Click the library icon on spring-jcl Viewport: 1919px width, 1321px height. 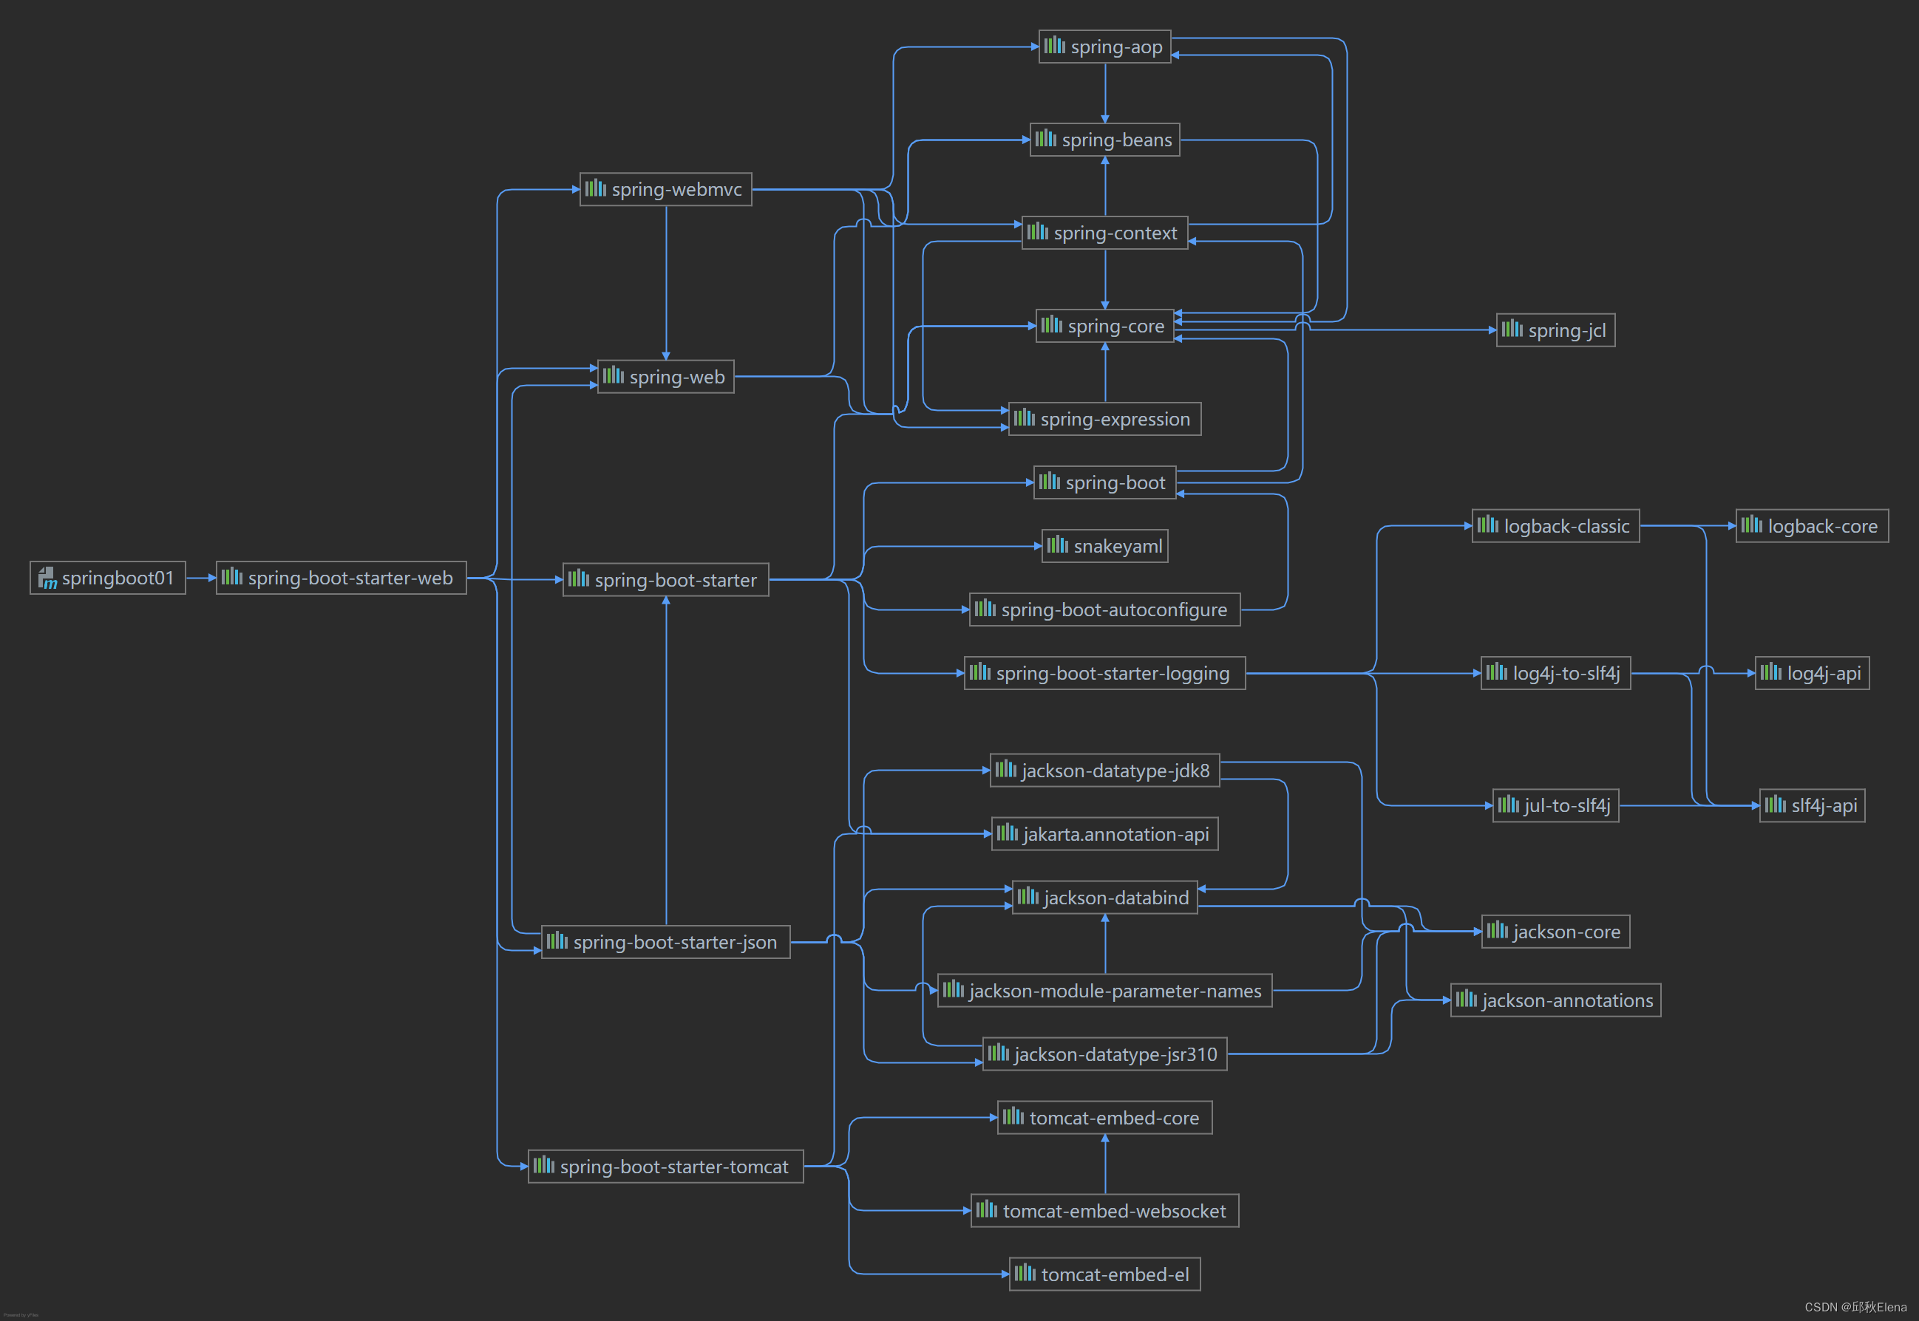(x=1512, y=329)
